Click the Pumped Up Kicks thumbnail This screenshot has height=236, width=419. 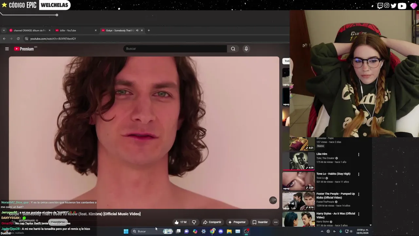(299, 201)
